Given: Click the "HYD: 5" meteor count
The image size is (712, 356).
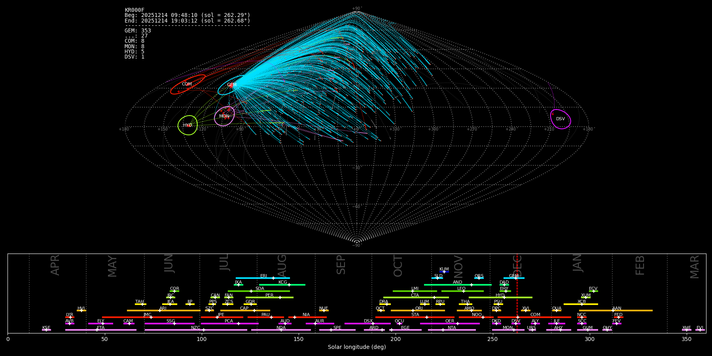Looking at the screenshot, I should pyautogui.click(x=134, y=52).
